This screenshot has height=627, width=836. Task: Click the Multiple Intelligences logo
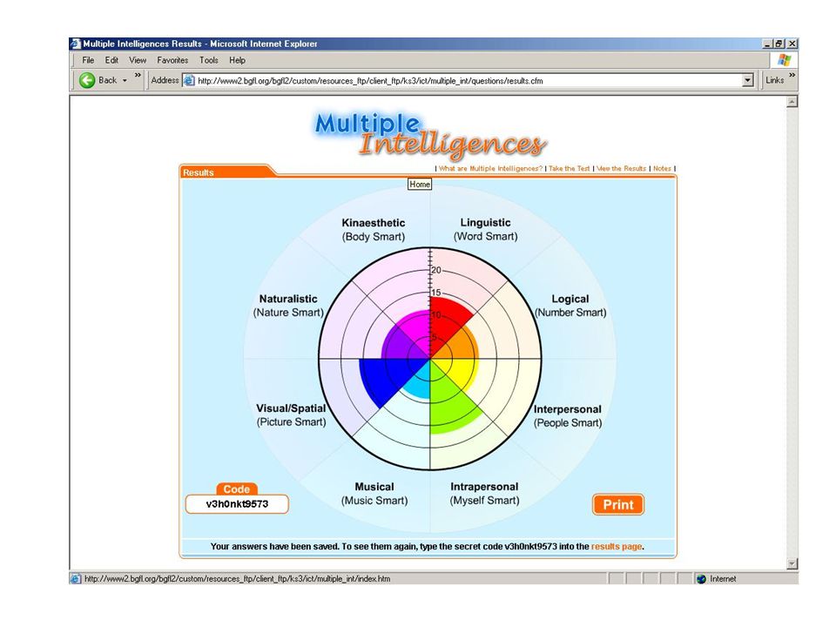[429, 134]
